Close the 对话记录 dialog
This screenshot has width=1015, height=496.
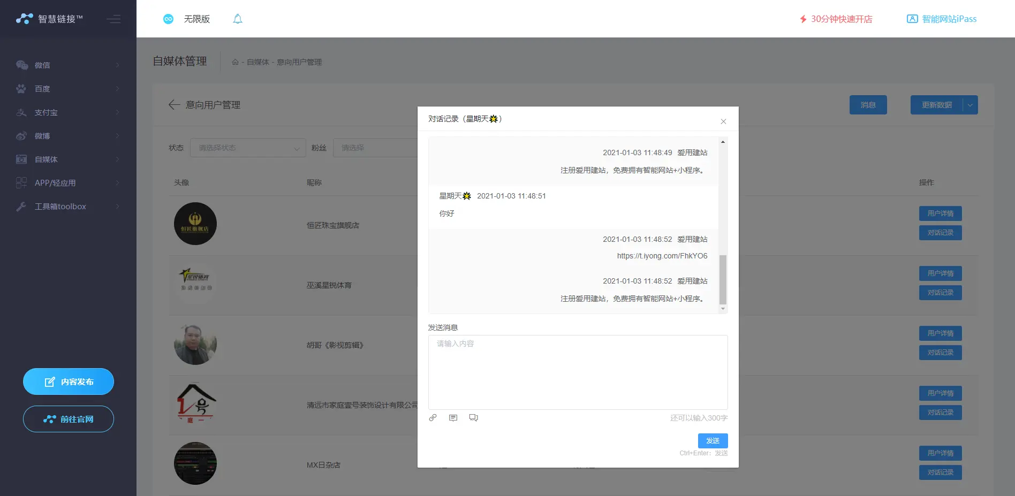click(x=723, y=121)
